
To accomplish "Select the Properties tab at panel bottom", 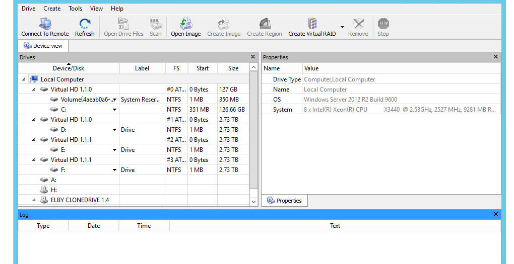I will [x=285, y=201].
